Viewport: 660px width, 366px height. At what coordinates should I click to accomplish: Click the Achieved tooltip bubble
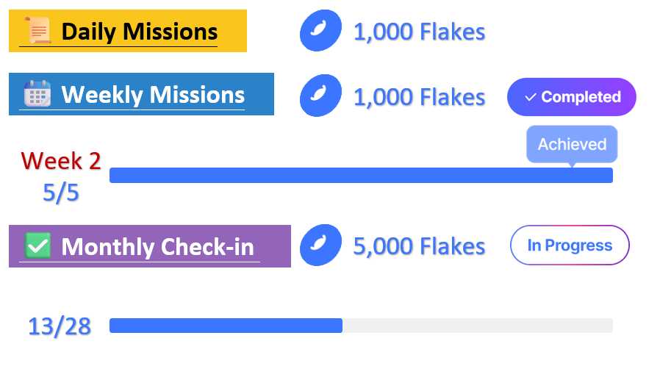click(572, 144)
